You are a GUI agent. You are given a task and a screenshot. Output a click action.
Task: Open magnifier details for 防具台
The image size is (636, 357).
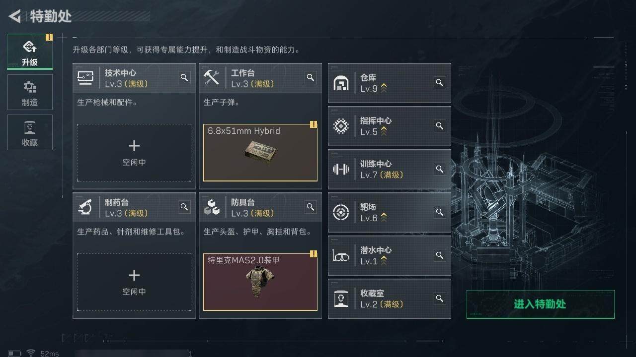311,207
